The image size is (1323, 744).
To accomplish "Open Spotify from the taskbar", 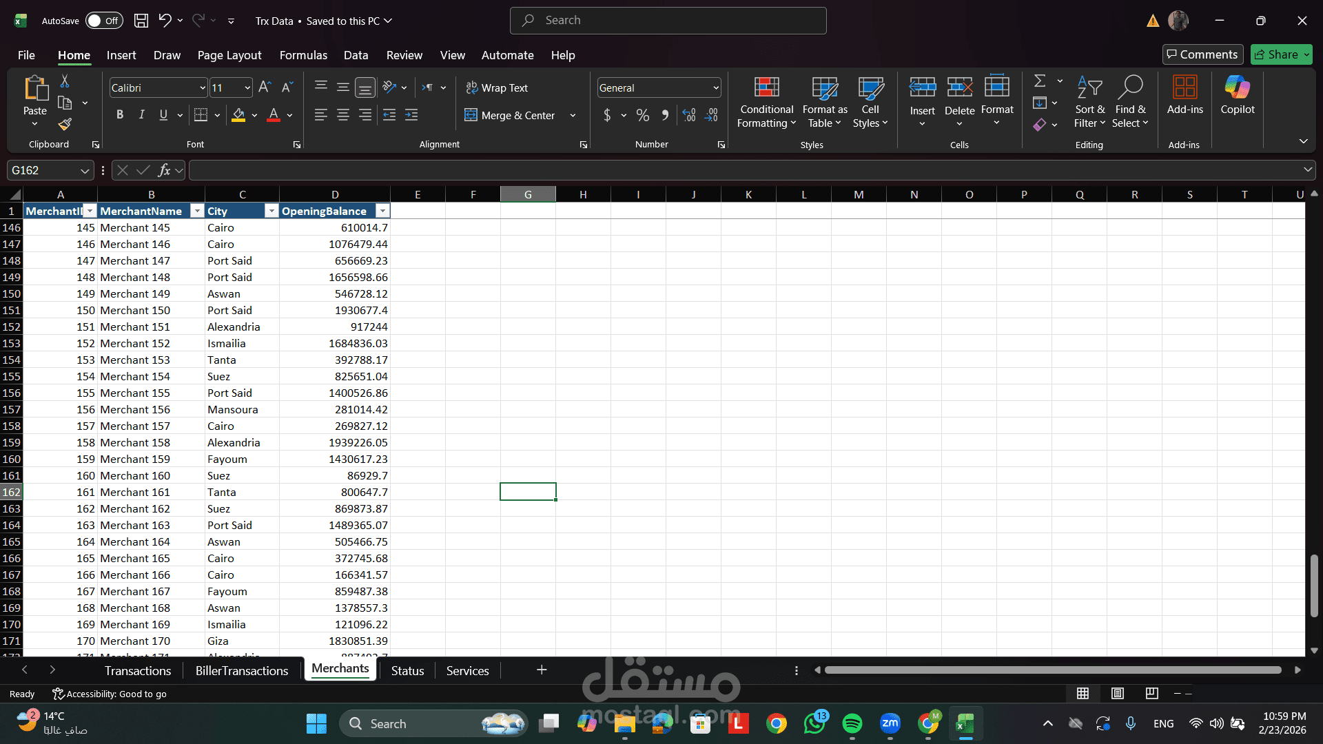I will coord(852,724).
